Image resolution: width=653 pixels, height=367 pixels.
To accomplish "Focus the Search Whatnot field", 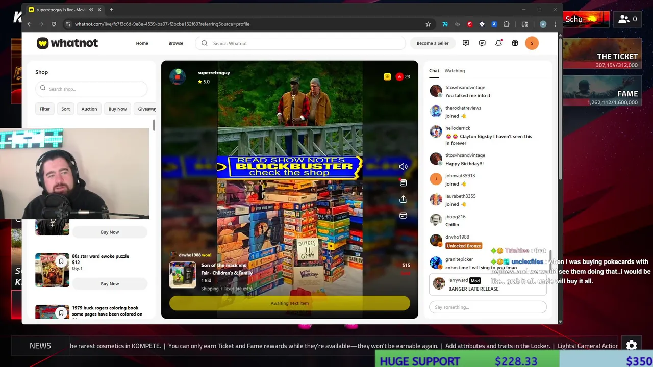I will pos(301,43).
